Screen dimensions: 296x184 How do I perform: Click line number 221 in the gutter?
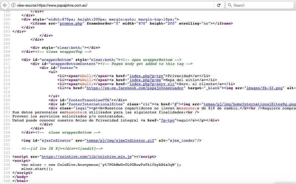click(7, 104)
